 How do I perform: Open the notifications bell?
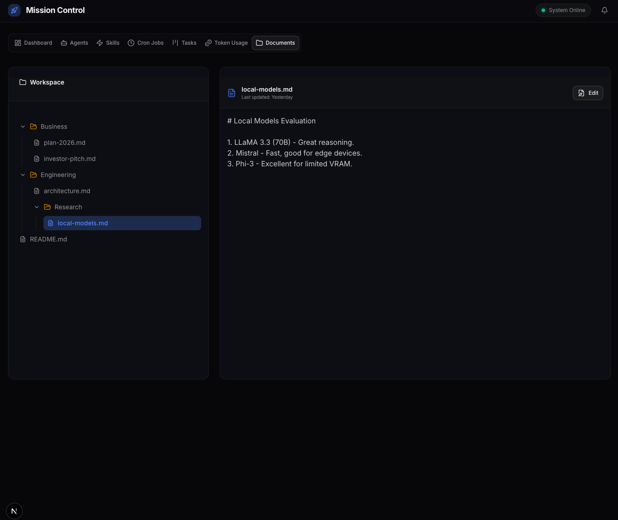[604, 10]
